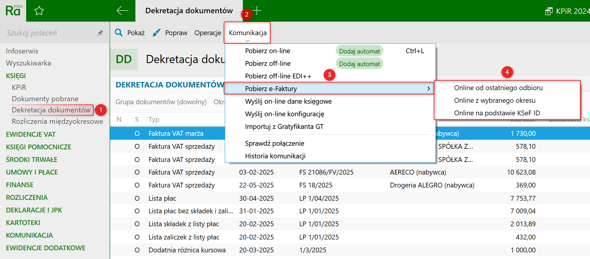
Task: Toggle status circle of Faktura VAT marża row
Action: click(x=137, y=133)
